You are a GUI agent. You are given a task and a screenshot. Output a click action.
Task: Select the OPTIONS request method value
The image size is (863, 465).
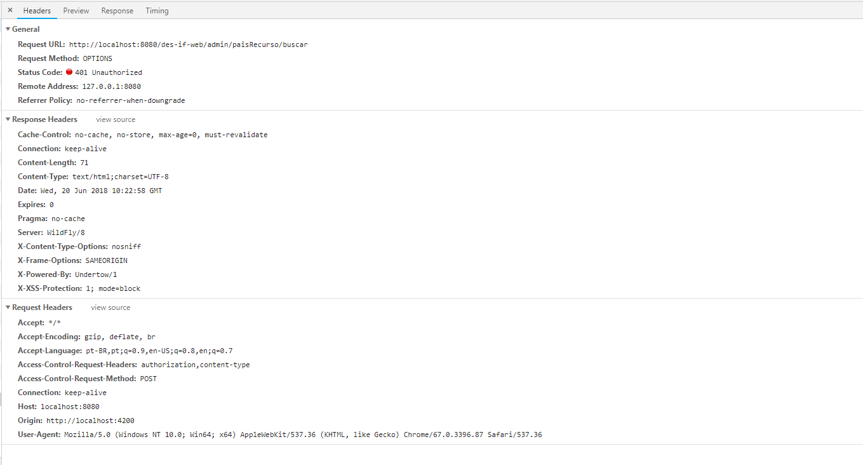point(98,58)
